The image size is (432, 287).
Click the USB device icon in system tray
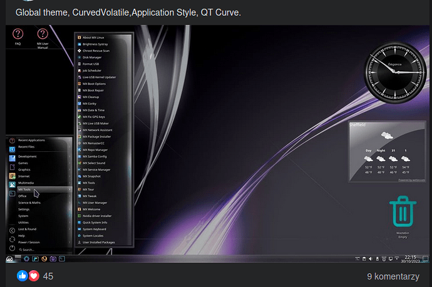(x=377, y=259)
